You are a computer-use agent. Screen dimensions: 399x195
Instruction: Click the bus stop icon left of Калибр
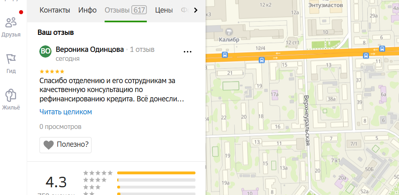pos(225,54)
